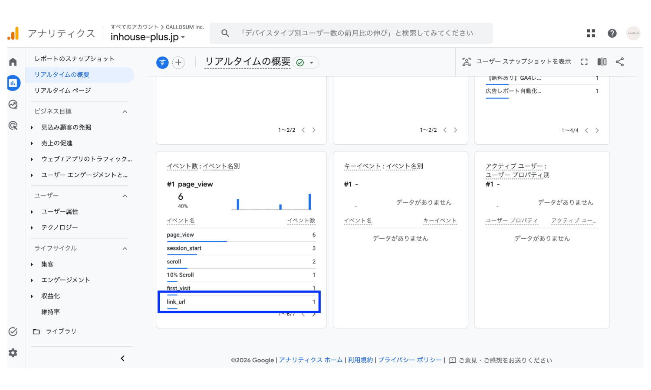Open the report status dropdown beside the title
Viewport: 651px width, 390px height.
pos(306,63)
